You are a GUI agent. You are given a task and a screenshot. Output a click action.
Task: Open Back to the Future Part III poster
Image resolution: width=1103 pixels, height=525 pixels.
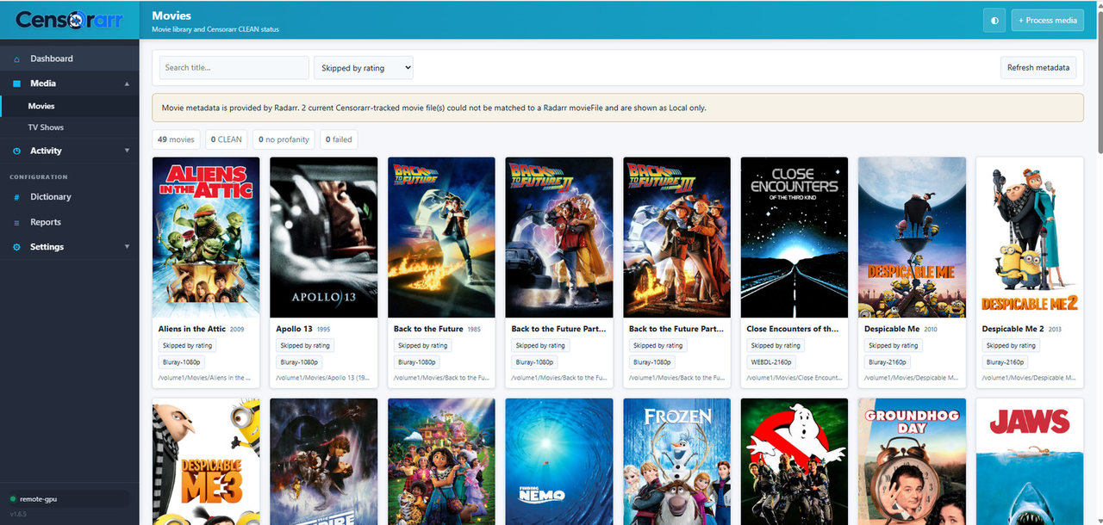pos(676,238)
